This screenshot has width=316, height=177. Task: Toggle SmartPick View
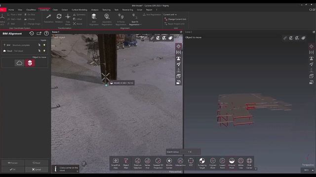coord(116,163)
